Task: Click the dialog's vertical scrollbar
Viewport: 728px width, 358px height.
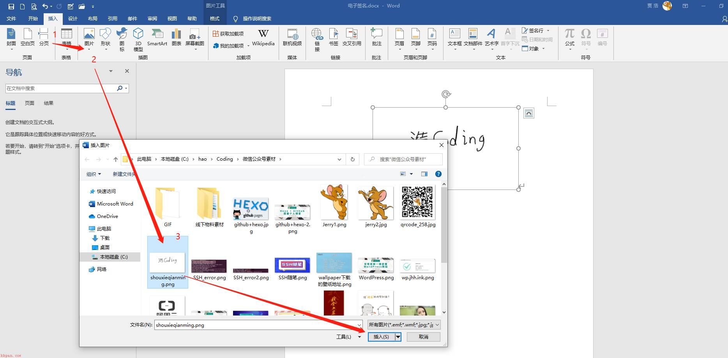Action: (x=444, y=225)
